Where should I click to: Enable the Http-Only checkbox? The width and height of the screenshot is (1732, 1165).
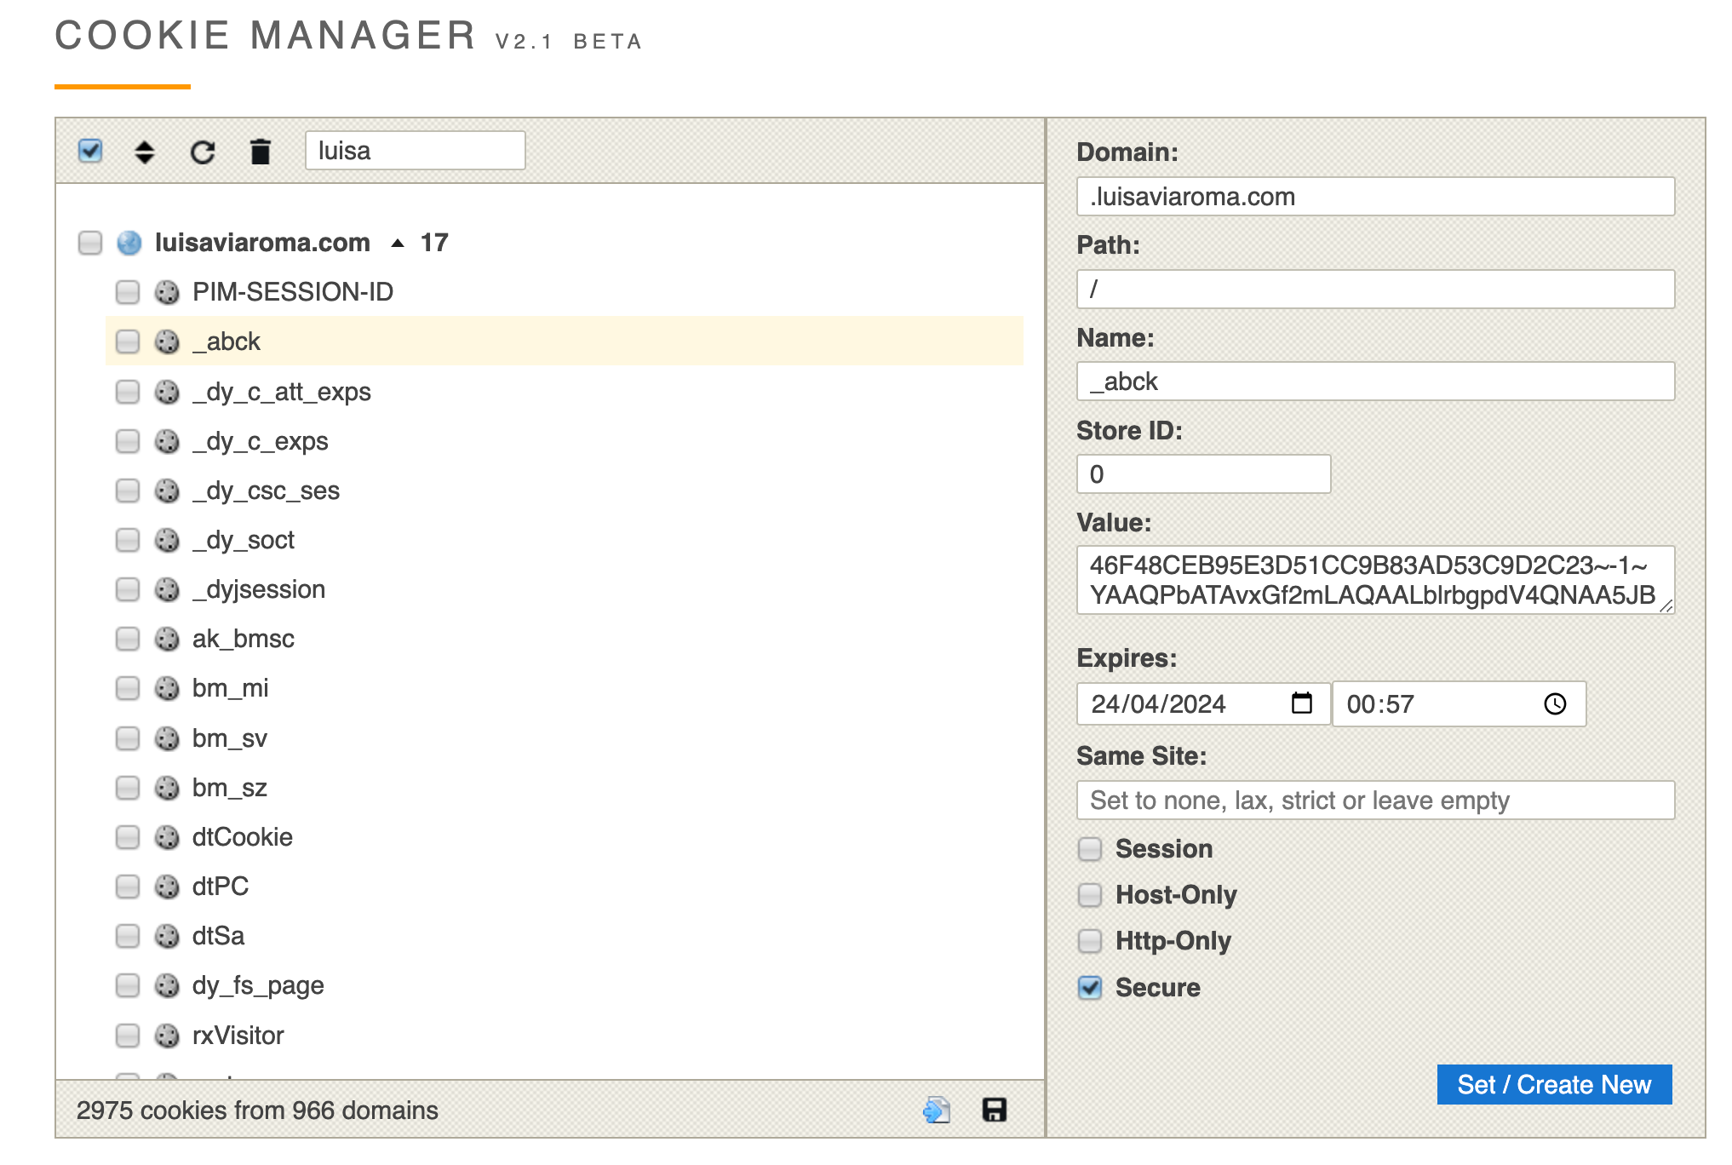1090,941
